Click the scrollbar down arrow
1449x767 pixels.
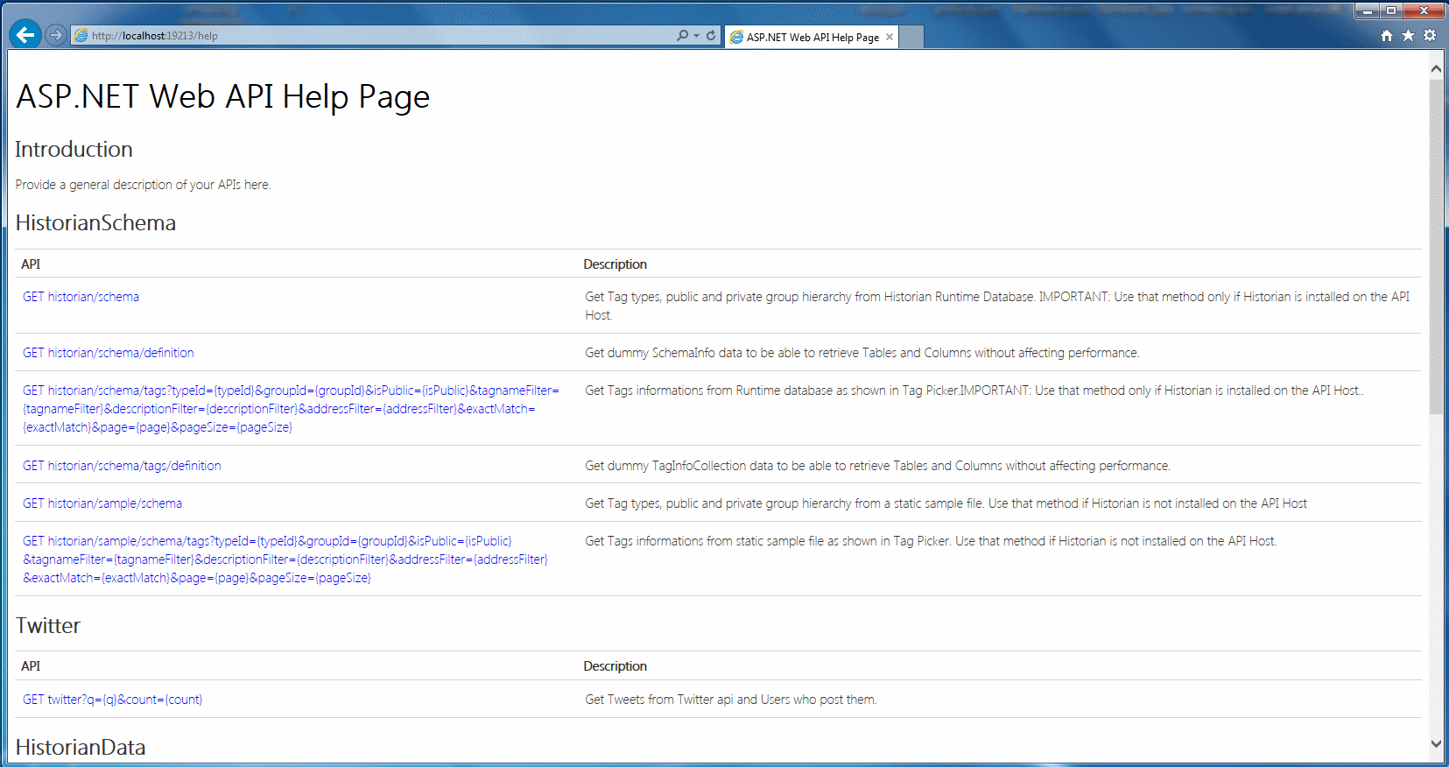pos(1436,743)
